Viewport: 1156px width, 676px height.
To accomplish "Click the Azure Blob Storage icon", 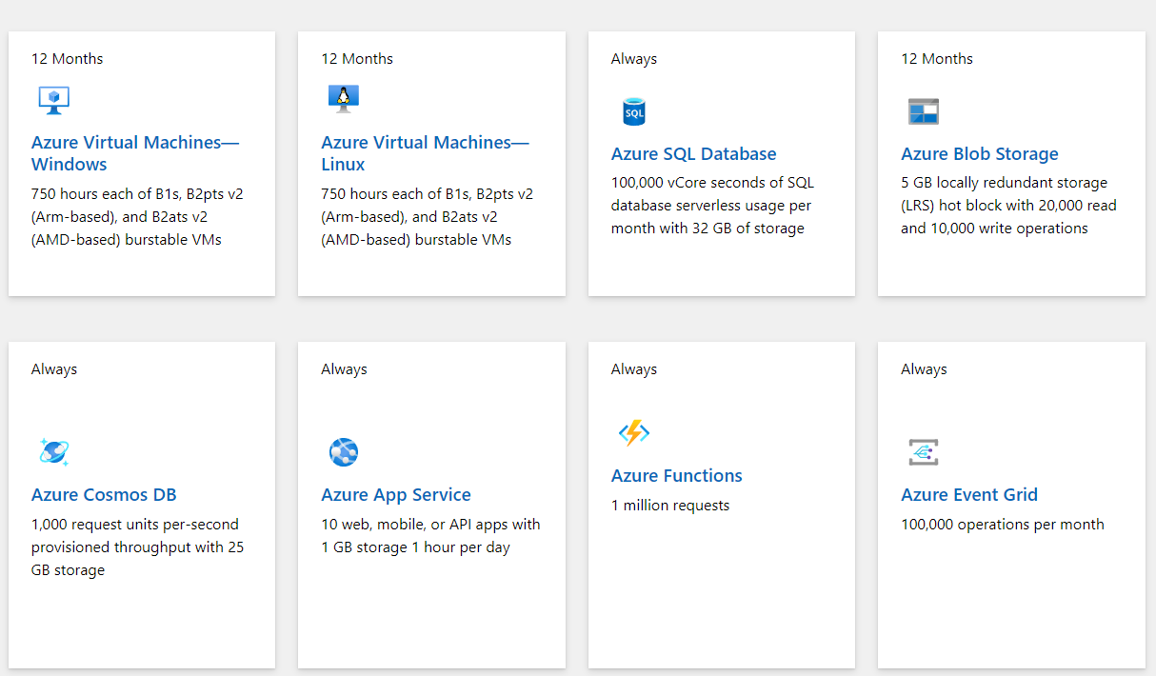I will [924, 110].
